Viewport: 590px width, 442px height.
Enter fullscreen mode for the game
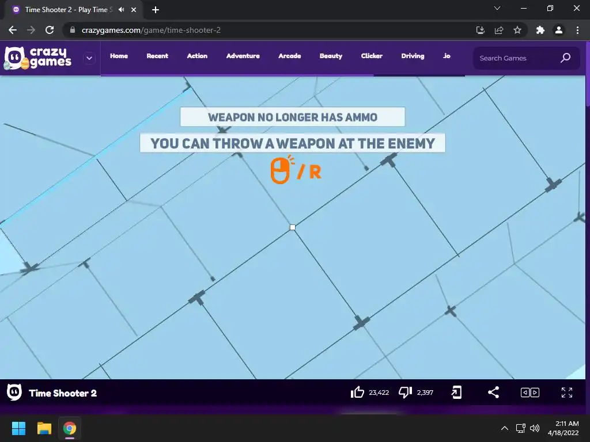[567, 393]
